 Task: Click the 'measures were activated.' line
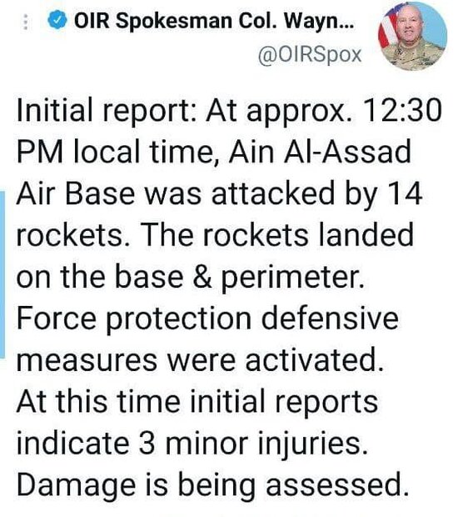(200, 359)
